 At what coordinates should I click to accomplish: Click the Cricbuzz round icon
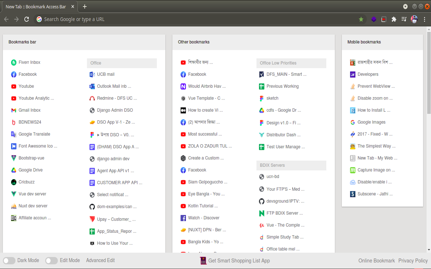[x=14, y=182]
